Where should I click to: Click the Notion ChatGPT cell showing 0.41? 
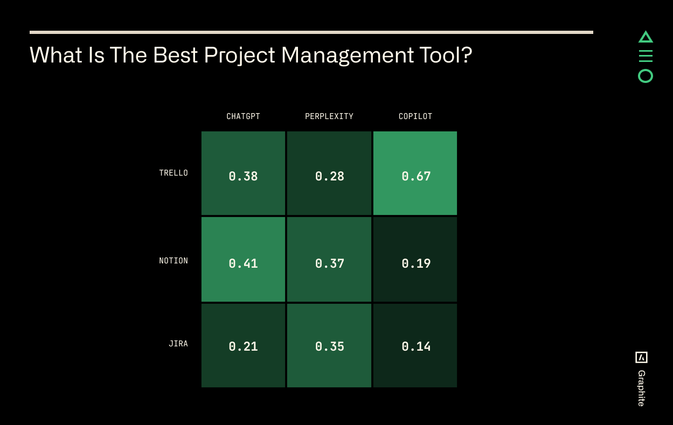(243, 259)
